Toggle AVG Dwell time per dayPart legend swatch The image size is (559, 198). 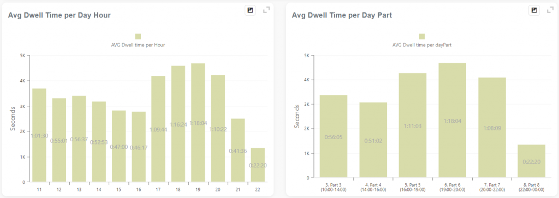tap(422, 37)
